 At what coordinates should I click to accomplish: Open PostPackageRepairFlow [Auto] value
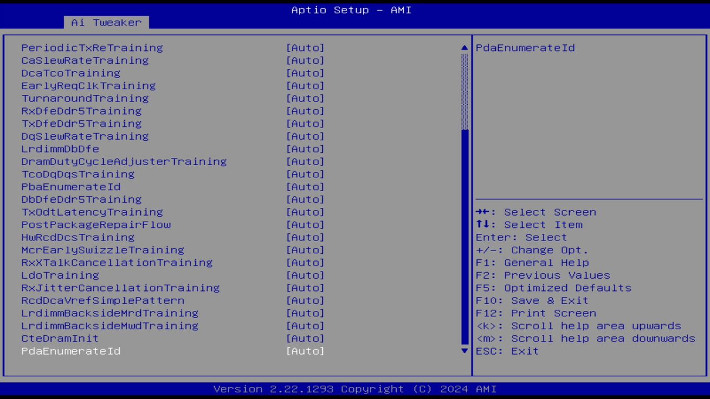(x=305, y=225)
